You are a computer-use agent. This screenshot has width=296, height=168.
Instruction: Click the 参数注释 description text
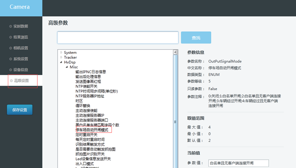pyautogui.click(x=245, y=101)
